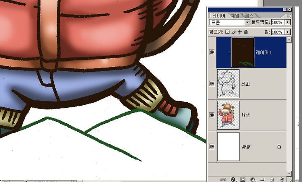Open the adjustment layer menu (half-filled circle)
This screenshot has width=302, height=182.
click(253, 179)
